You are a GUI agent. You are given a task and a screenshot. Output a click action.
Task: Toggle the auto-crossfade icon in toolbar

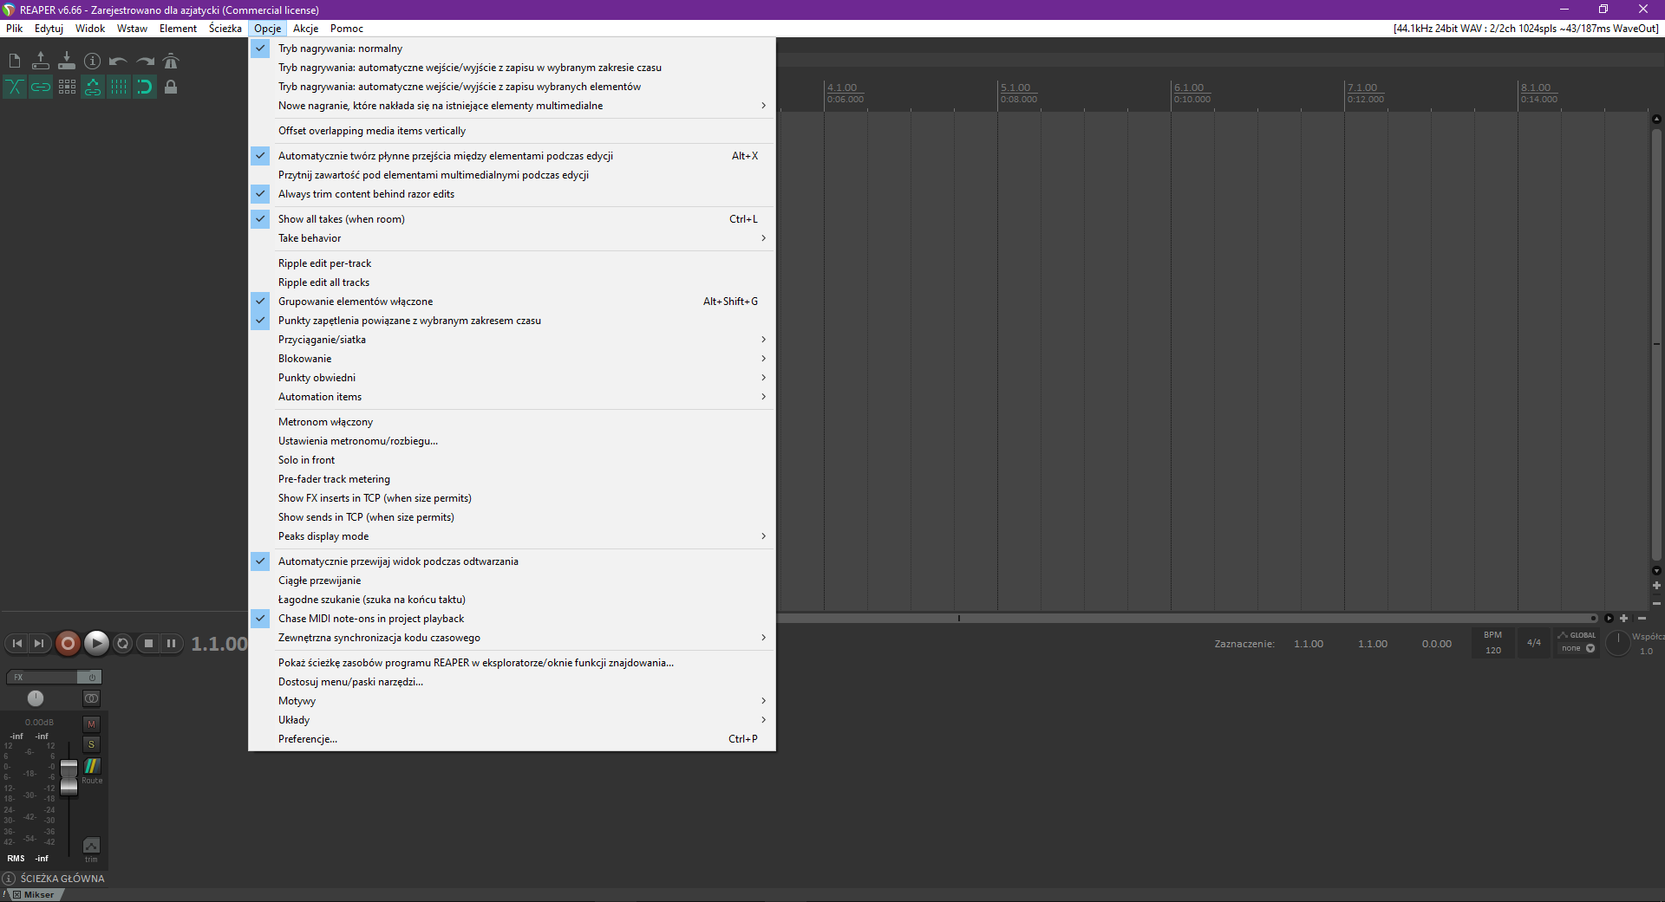[15, 87]
